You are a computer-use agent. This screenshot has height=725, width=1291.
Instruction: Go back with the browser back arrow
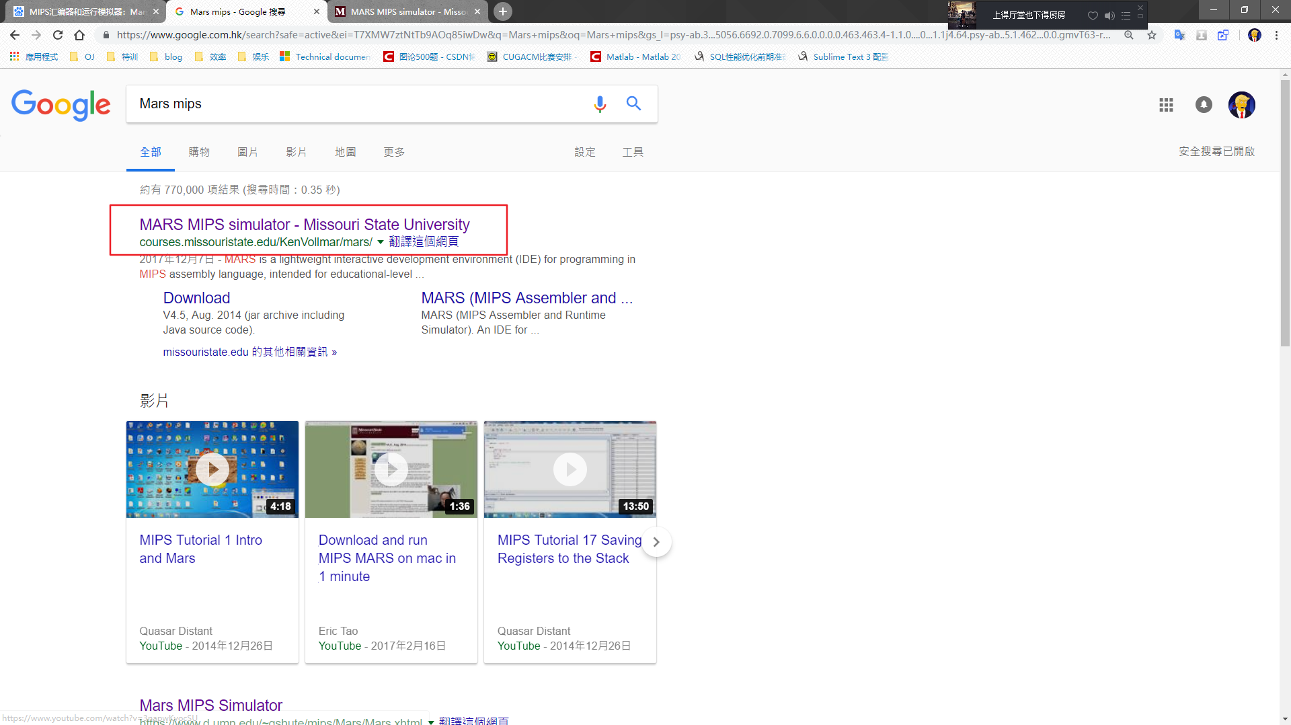[15, 35]
